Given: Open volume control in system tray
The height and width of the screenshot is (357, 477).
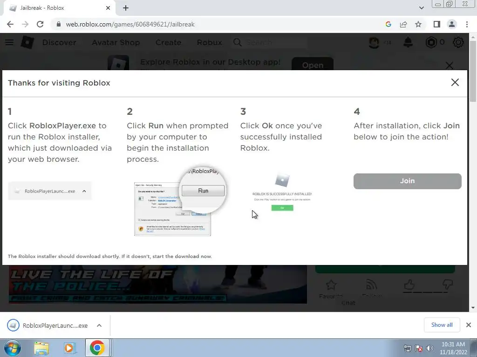Looking at the screenshot, I should (430, 348).
